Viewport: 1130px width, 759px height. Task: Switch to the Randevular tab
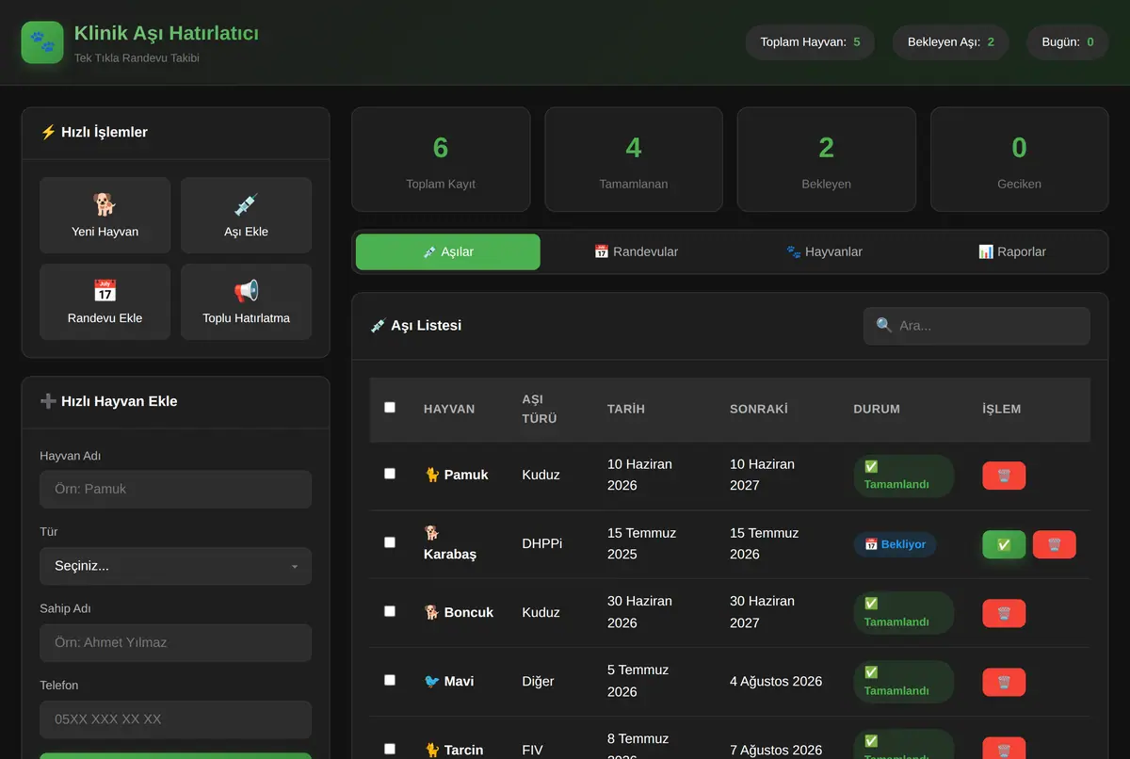[x=636, y=251]
